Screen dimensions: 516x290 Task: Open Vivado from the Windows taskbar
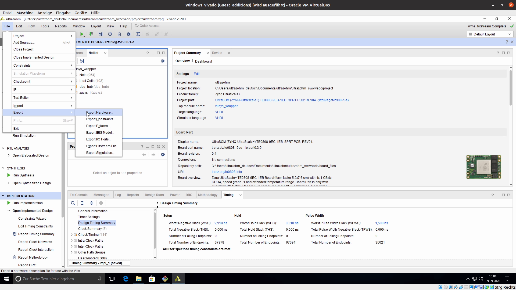(x=178, y=279)
